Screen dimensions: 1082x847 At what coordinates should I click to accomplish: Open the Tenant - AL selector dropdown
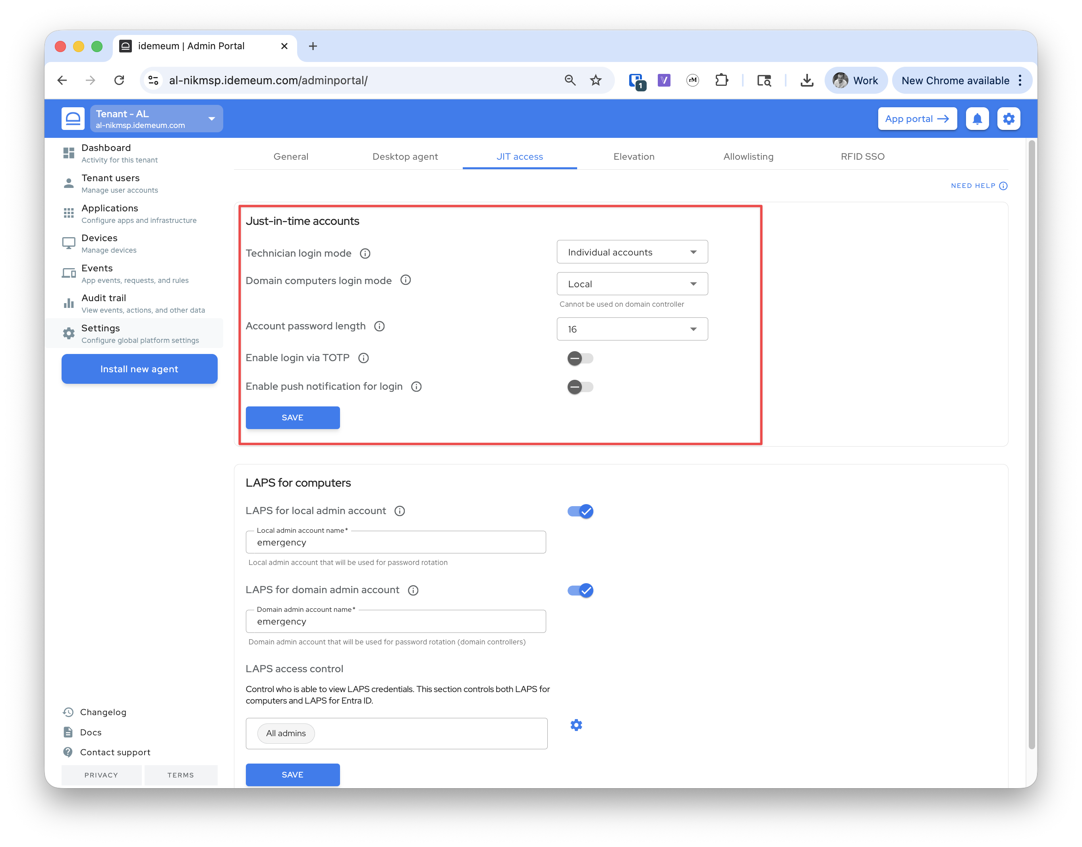156,119
